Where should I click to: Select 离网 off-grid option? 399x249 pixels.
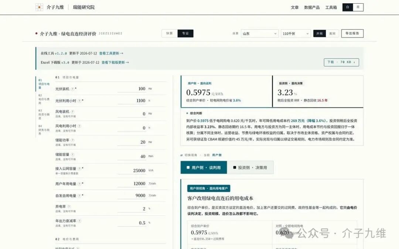coord(332,34)
